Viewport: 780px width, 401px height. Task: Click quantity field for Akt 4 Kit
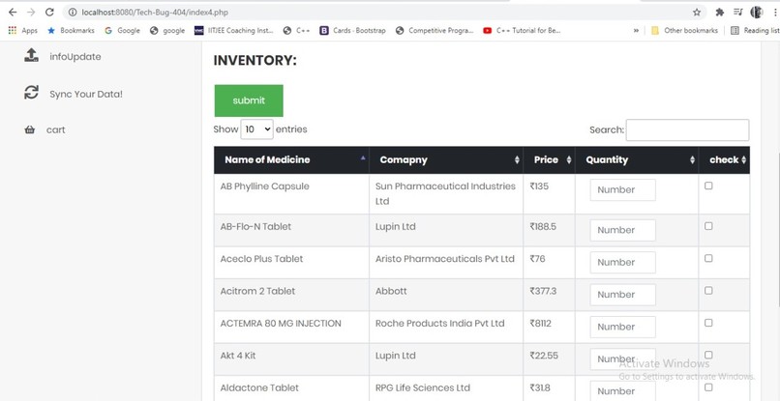coord(623,359)
